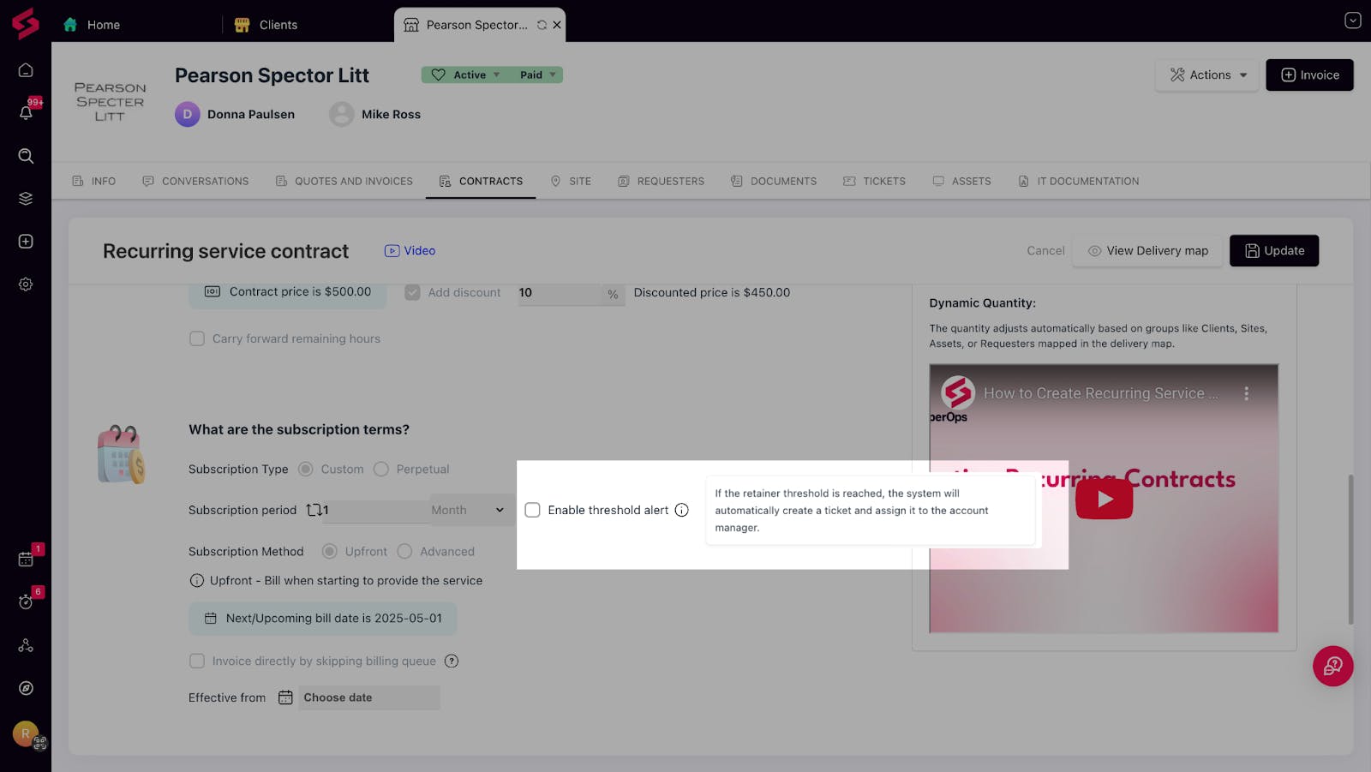Click the Mike Ross avatar
This screenshot has width=1371, height=772.
[342, 114]
